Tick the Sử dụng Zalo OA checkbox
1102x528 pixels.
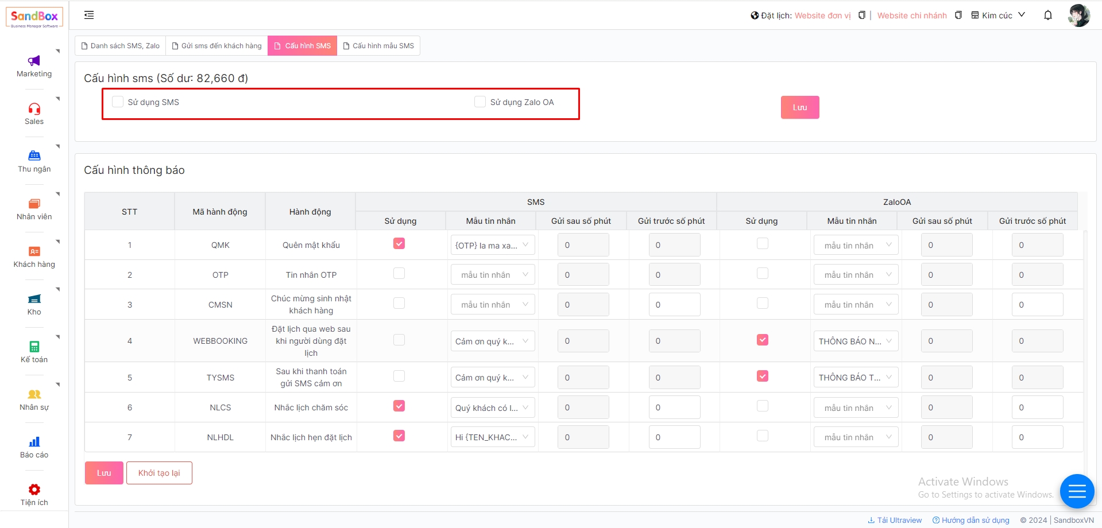click(x=480, y=102)
